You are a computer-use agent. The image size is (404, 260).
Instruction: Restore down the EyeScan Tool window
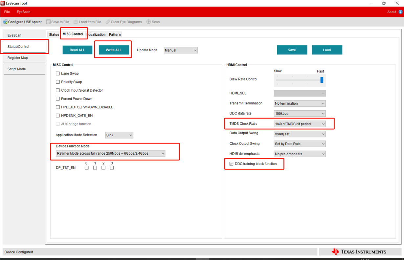(x=384, y=3)
